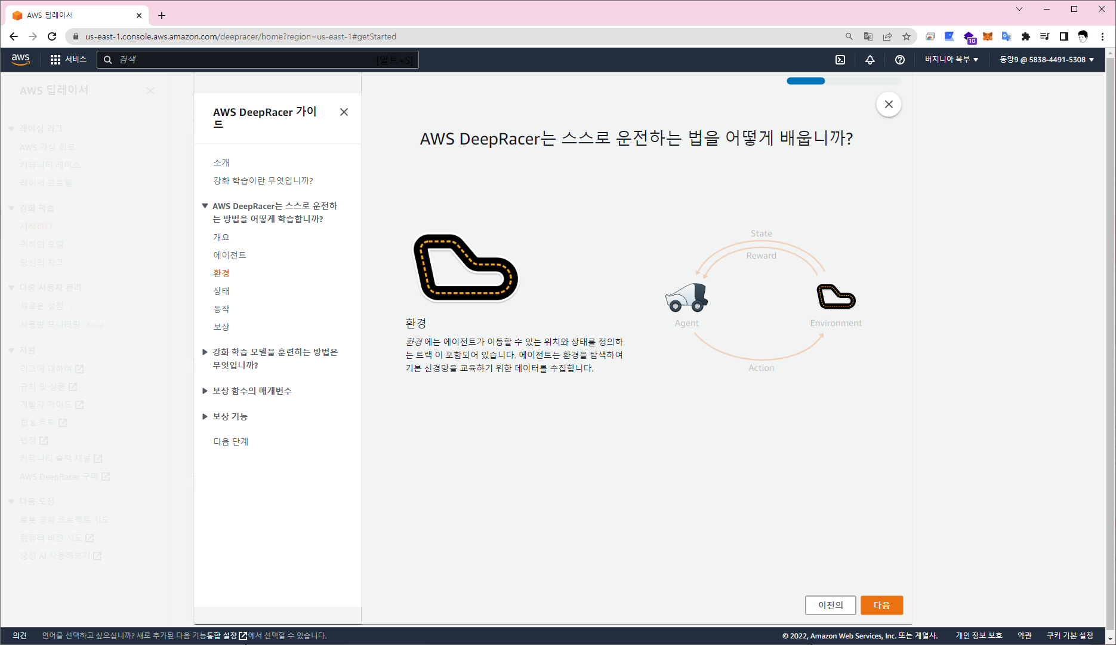Open the help question mark icon
The width and height of the screenshot is (1116, 645).
900,60
